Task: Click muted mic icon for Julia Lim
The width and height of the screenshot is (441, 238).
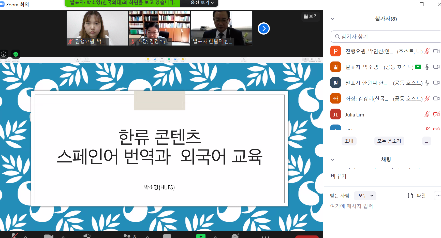Action: (427, 114)
